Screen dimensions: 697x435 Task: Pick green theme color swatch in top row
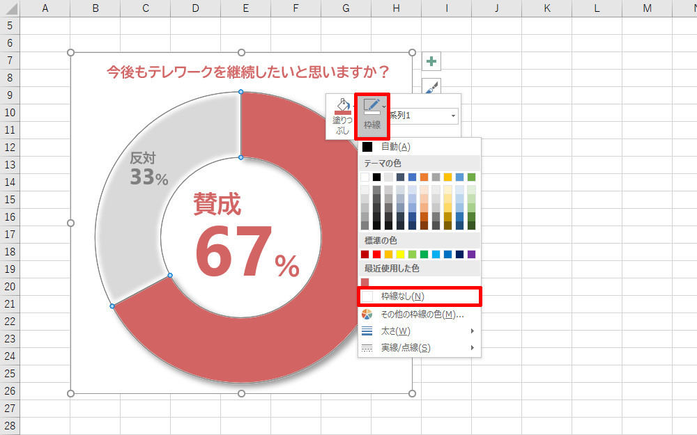point(471,177)
